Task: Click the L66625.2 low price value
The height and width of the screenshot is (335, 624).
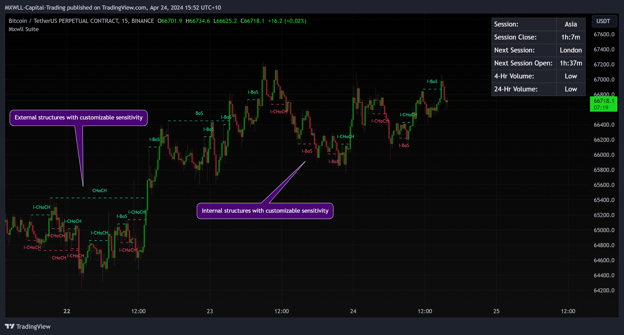Action: [225, 21]
